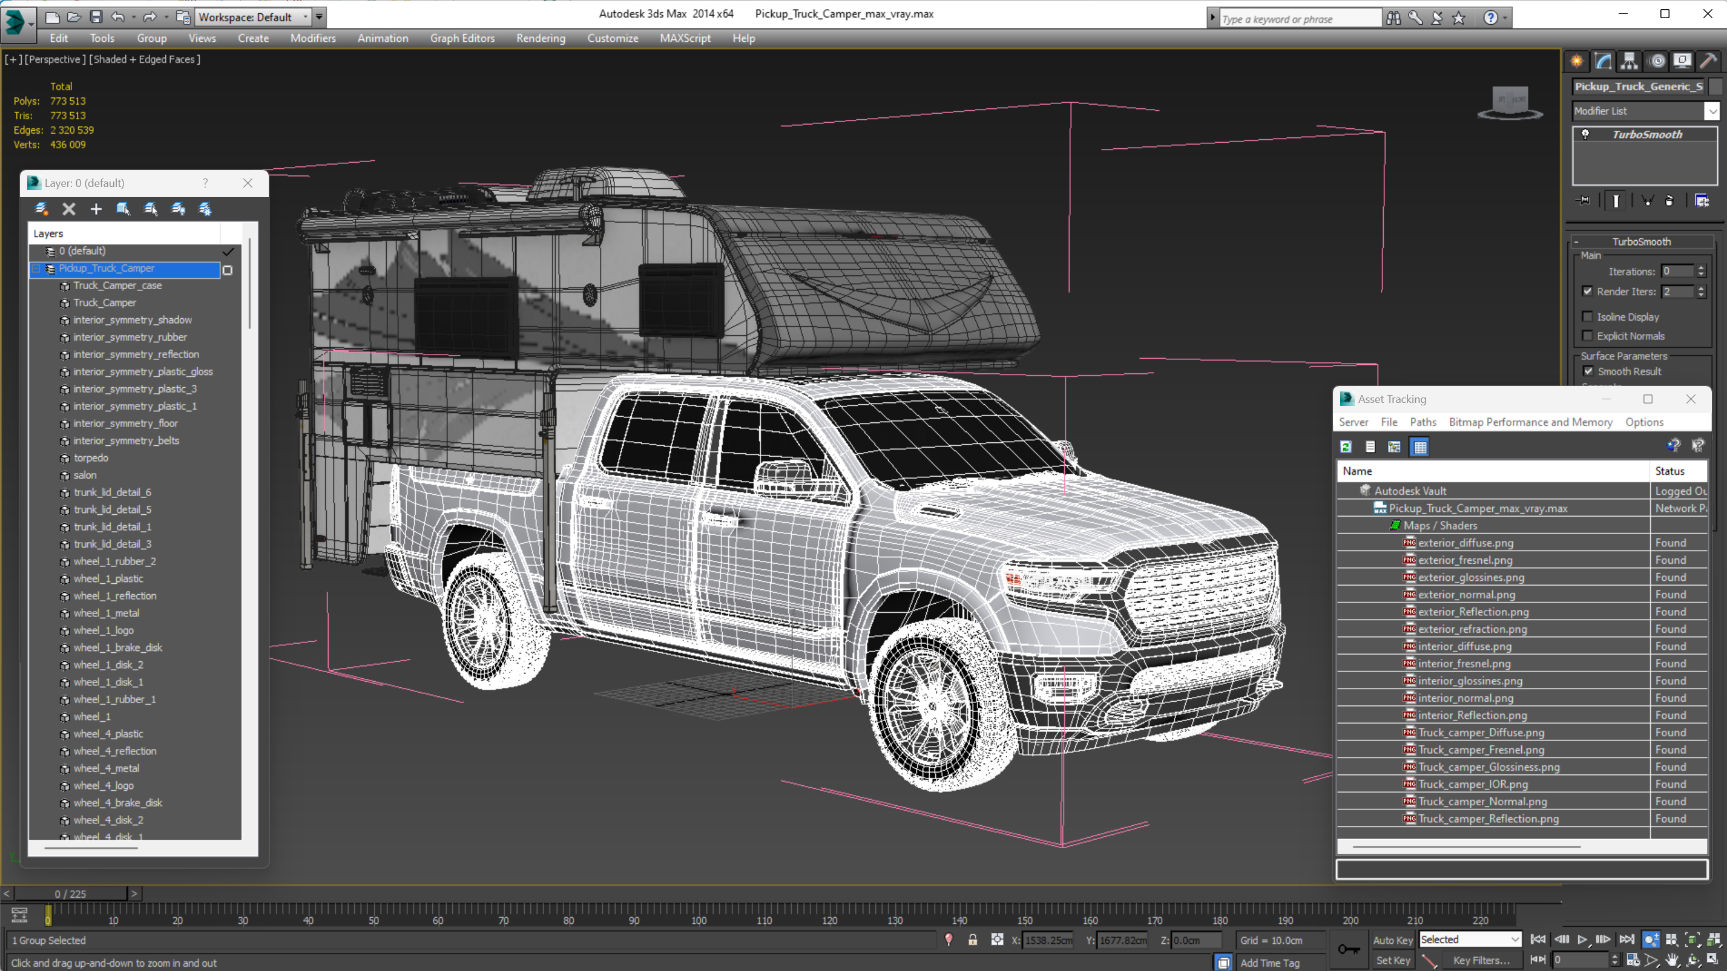Uncheck the Smooth Result checkbox
Screen dimensions: 1727x971
1588,371
